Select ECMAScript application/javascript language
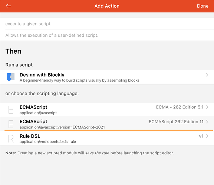 [107, 110]
